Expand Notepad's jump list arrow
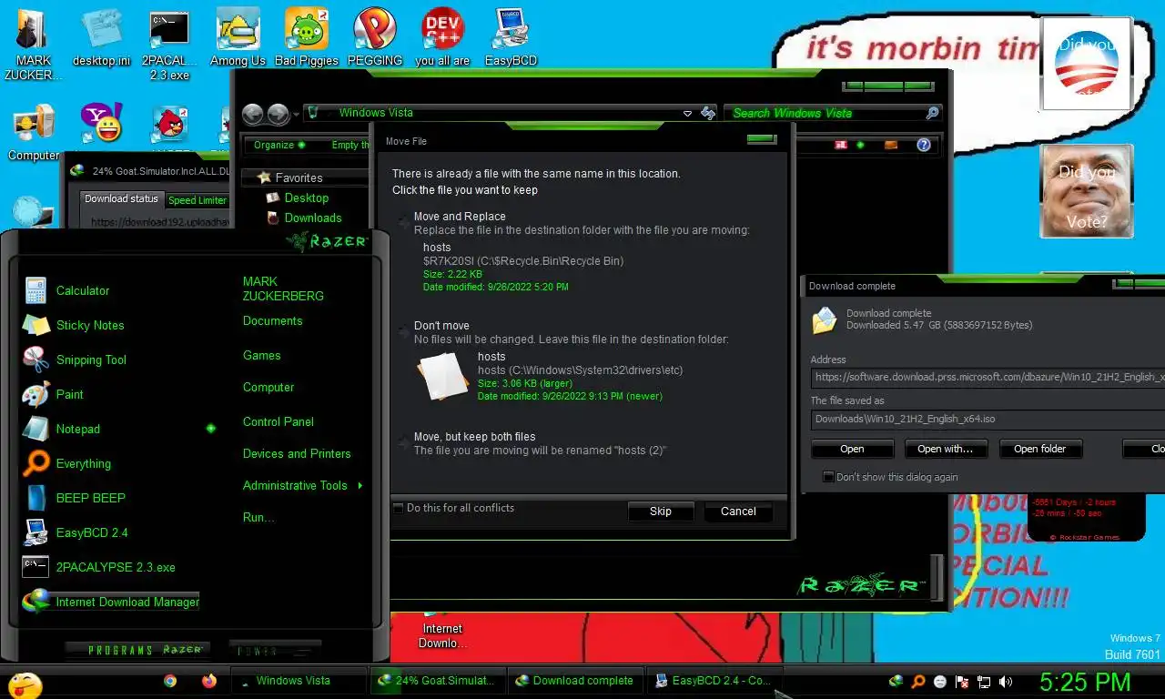Image resolution: width=1165 pixels, height=699 pixels. click(x=211, y=429)
